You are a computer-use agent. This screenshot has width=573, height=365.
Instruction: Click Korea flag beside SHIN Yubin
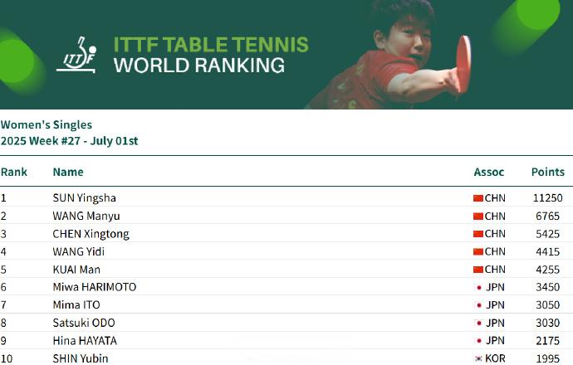point(478,359)
